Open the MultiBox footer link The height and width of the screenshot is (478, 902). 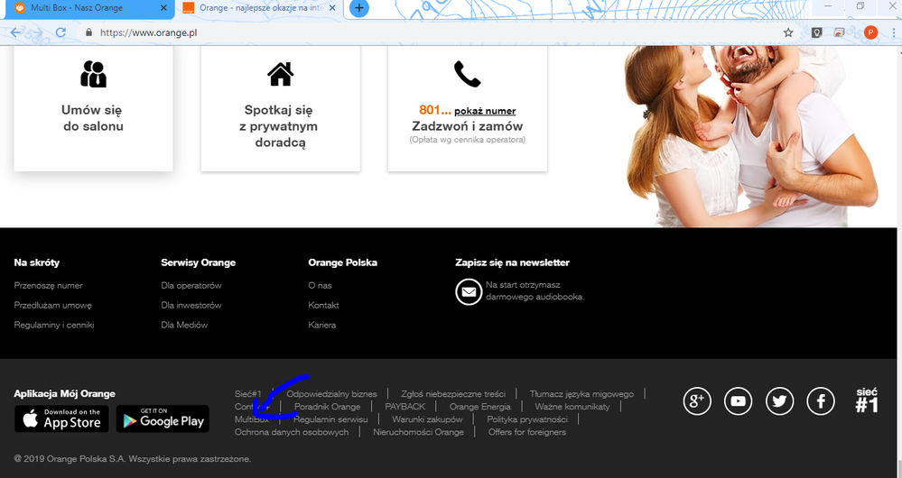251,419
